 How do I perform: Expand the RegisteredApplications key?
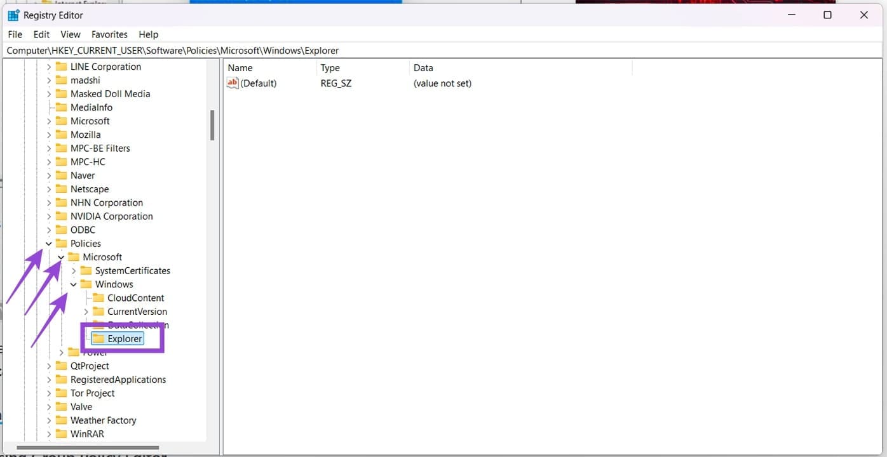point(49,380)
